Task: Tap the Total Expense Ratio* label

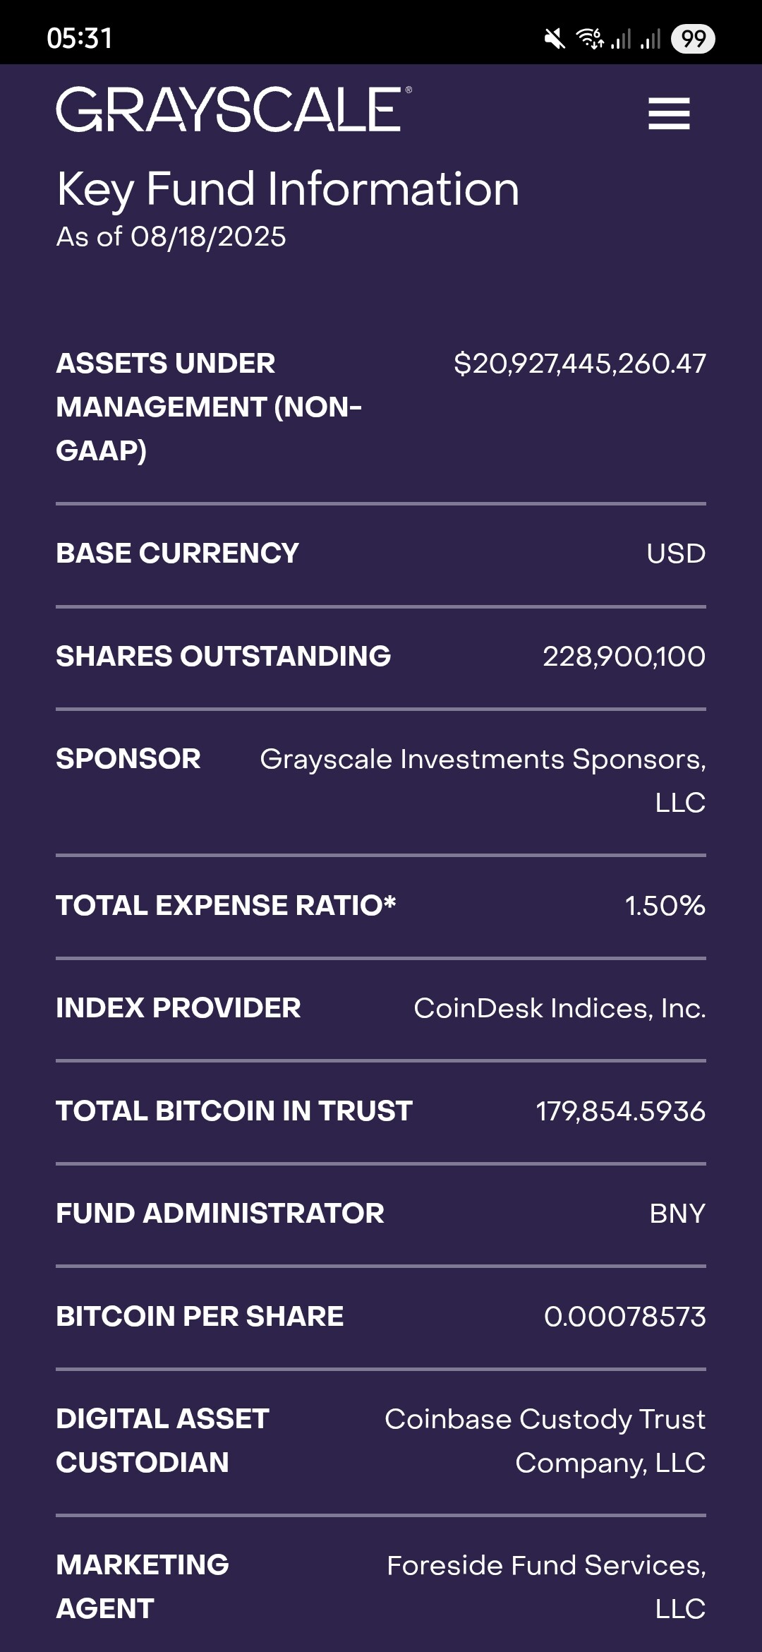Action: tap(226, 906)
